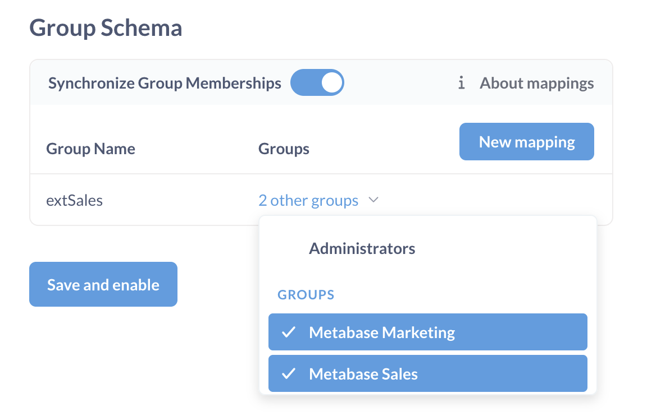
Task: Select the extSales group name
Action: coord(75,200)
